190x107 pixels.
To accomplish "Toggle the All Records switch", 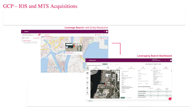I will coord(23,38).
